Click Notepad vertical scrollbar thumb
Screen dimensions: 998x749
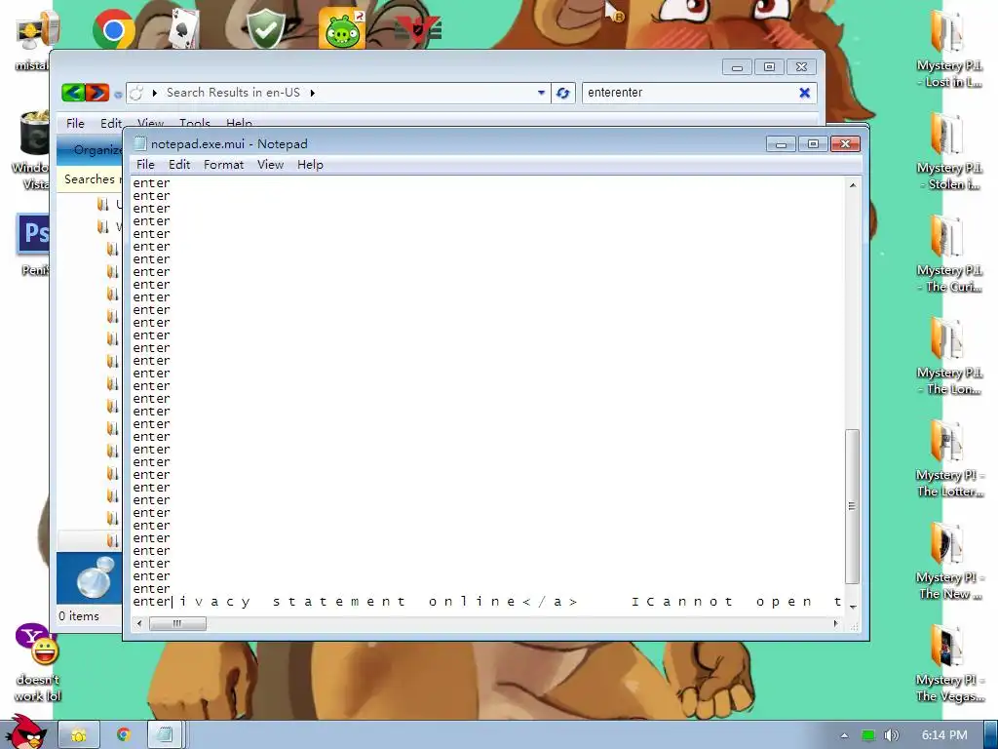point(852,506)
